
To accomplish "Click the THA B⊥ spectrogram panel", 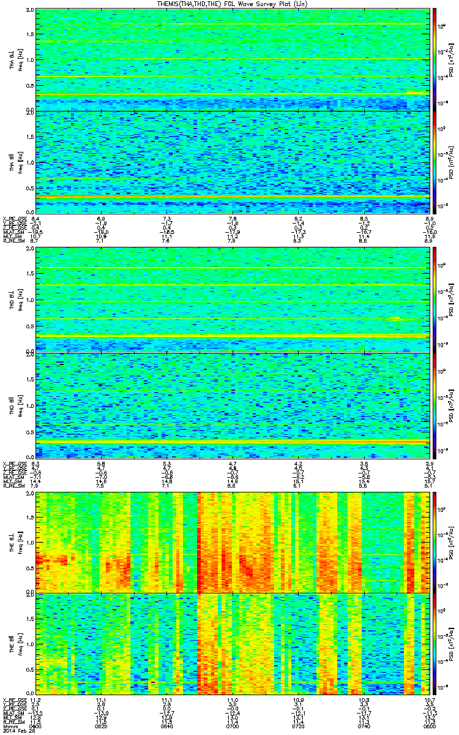I will point(233,59).
